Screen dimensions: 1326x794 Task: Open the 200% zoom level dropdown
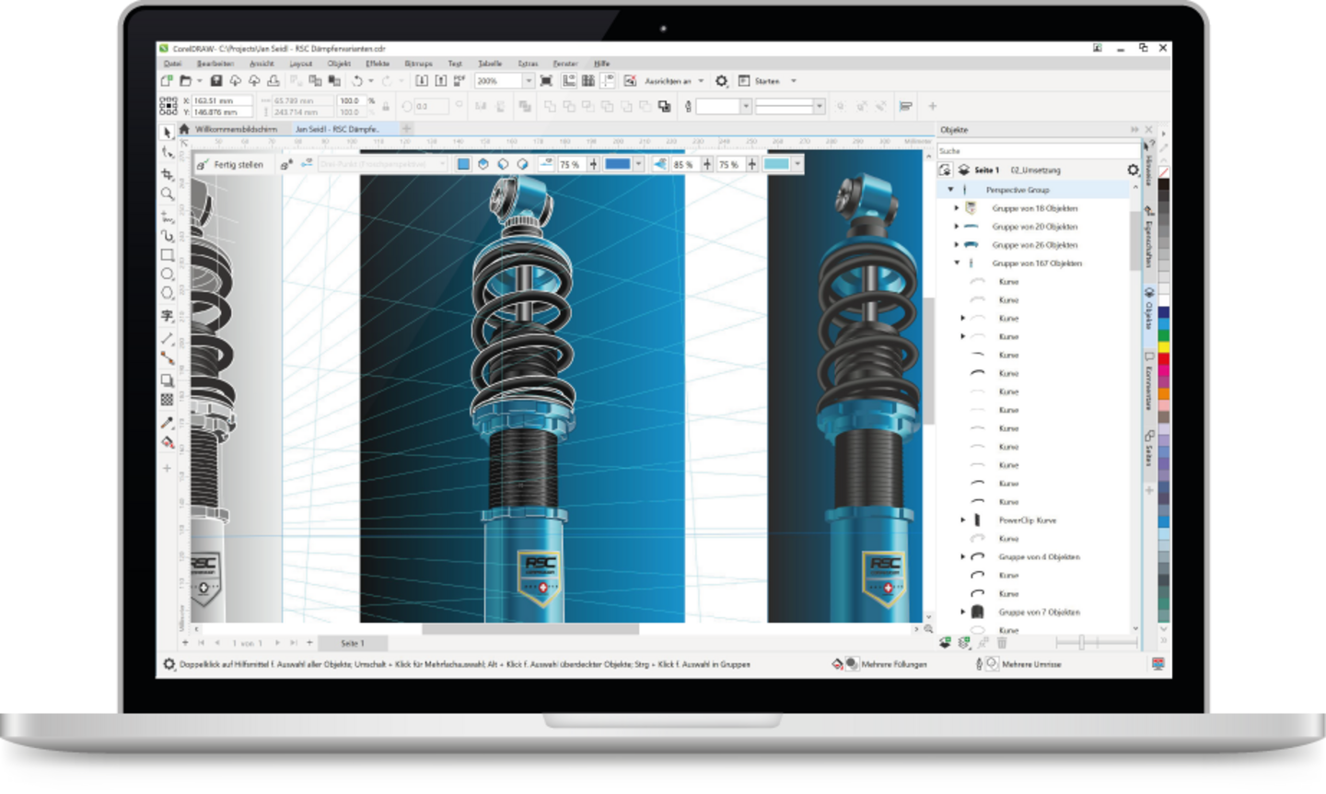click(529, 81)
